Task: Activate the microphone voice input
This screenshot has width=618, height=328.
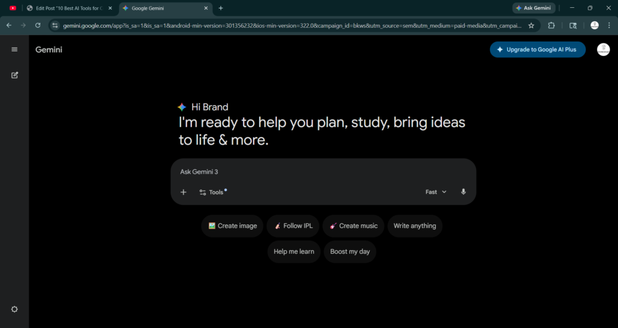Action: pos(463,192)
